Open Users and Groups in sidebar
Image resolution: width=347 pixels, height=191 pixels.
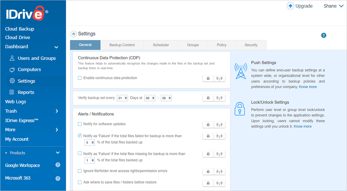point(36,58)
